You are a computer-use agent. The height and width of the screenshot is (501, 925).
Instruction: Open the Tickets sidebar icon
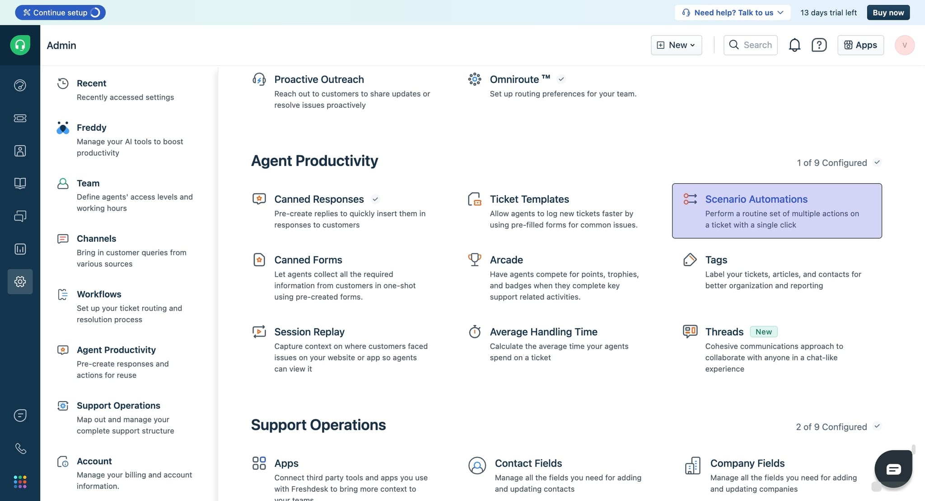point(20,118)
